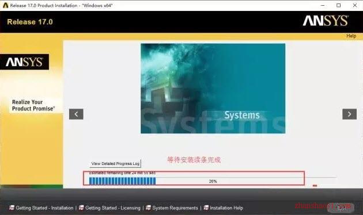Click the document icon beside Getting Started - Installation
The width and height of the screenshot is (363, 215).
pyautogui.click(x=12, y=208)
